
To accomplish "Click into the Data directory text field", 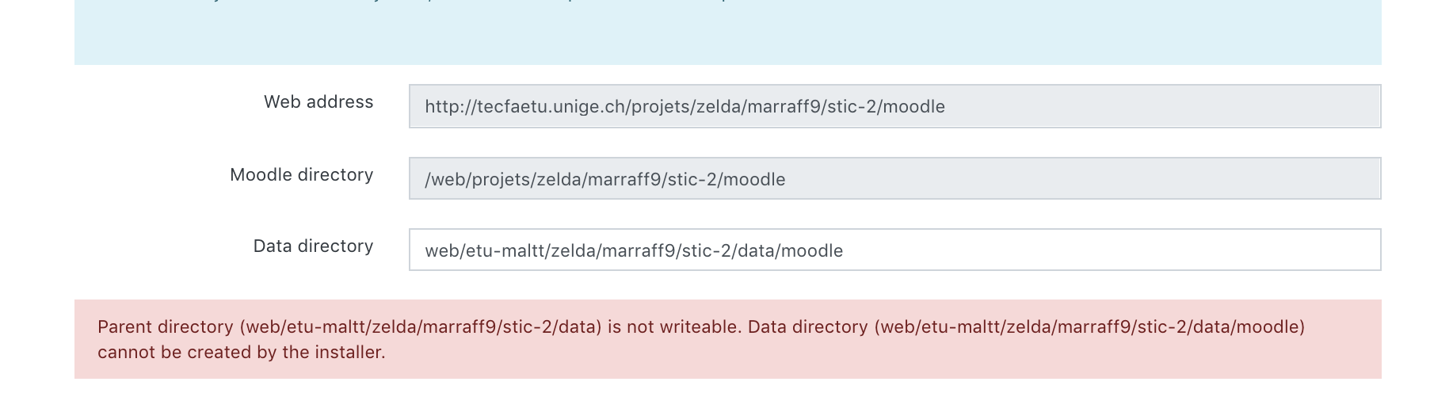I will coord(894,250).
